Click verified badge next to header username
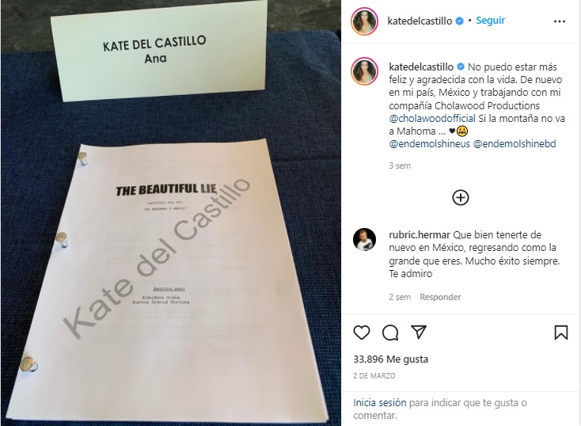 [459, 21]
